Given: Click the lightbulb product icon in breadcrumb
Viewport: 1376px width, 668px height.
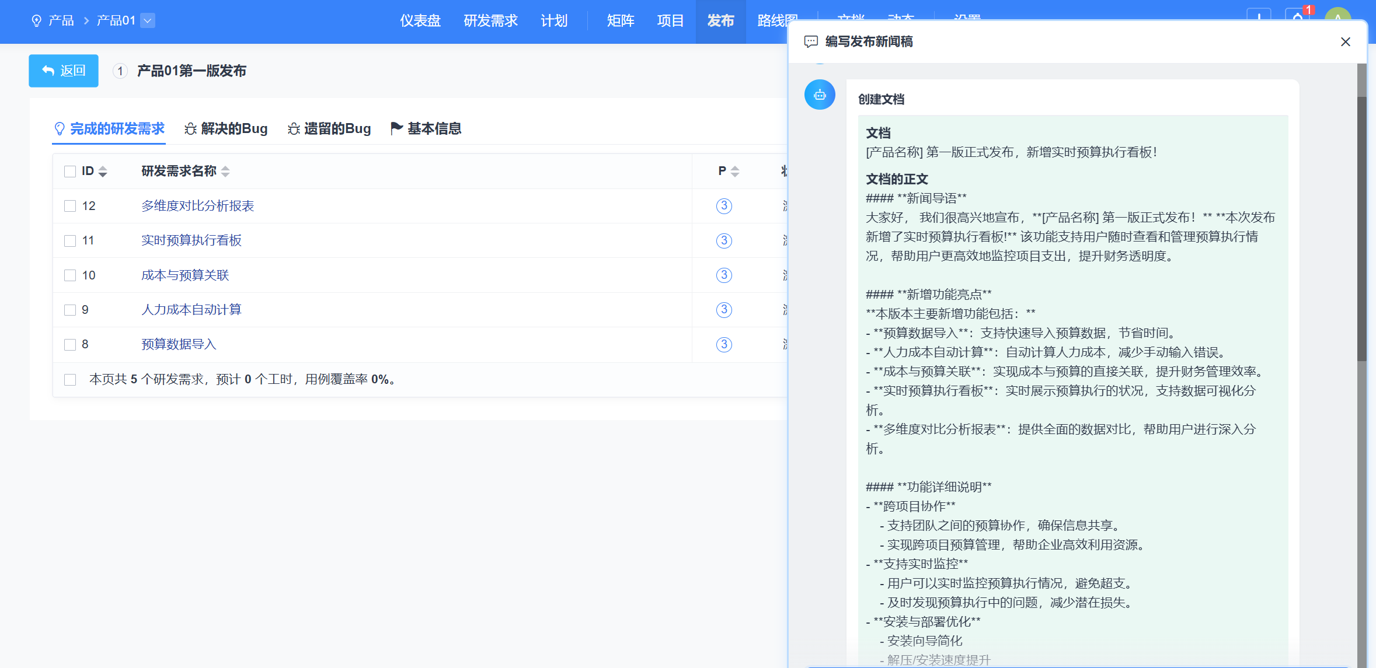Looking at the screenshot, I should tap(36, 21).
